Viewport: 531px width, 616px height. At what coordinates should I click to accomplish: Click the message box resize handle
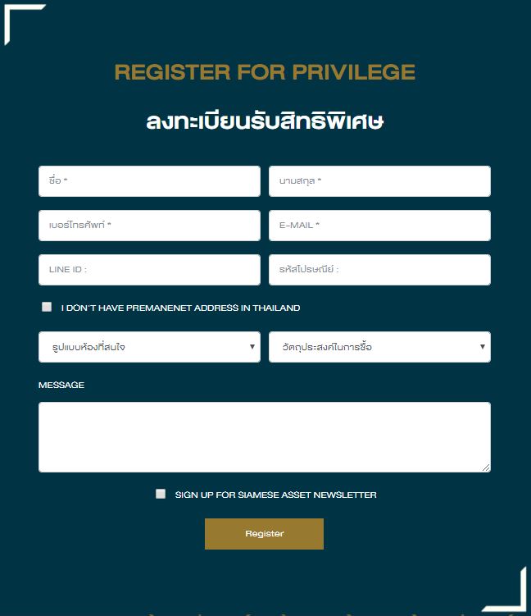click(x=486, y=468)
